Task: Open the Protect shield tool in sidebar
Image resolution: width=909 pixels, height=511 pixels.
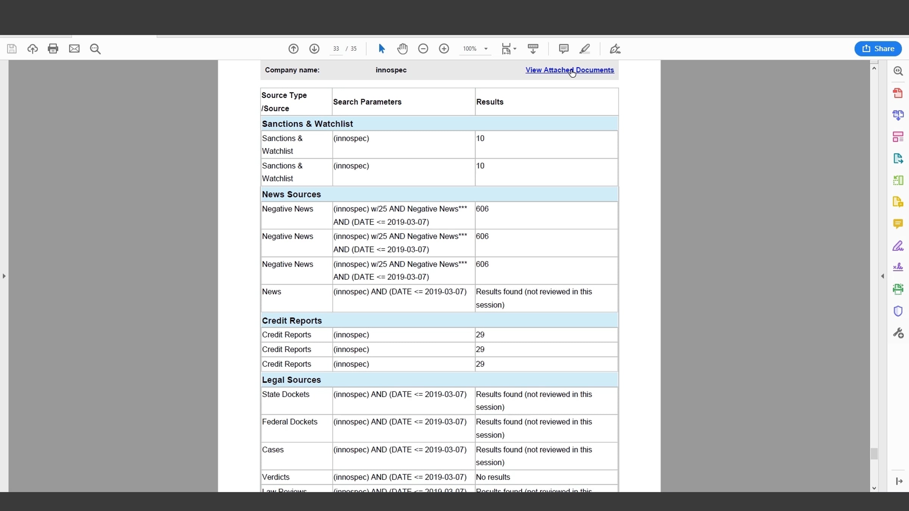Action: point(898,311)
